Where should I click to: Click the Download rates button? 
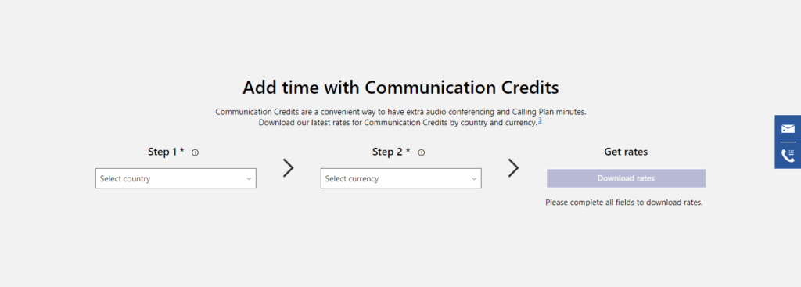pos(626,178)
